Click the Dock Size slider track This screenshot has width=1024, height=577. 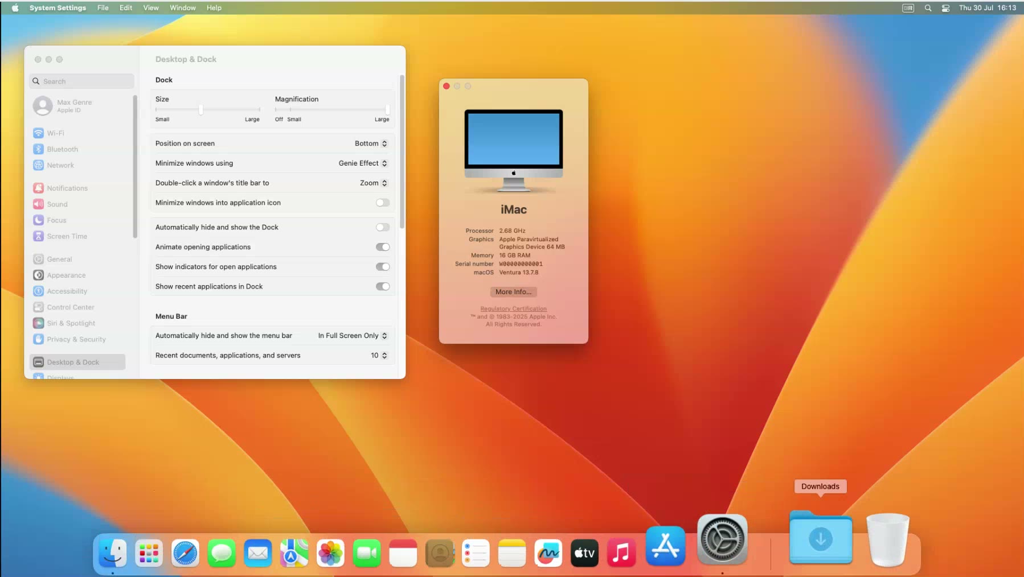coord(207,109)
